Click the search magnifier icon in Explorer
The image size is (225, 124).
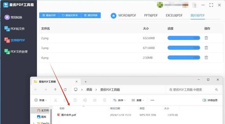(217, 90)
